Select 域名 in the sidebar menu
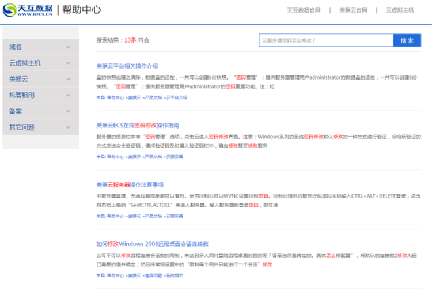The width and height of the screenshot is (432, 291). 41,47
